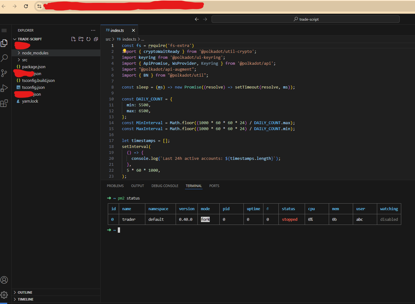Click the 'trader' process name cell

tap(129, 219)
